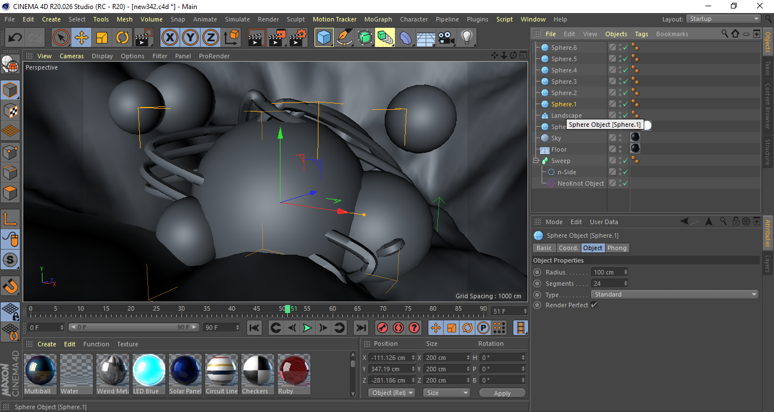This screenshot has width=774, height=412.
Task: Toggle the Render Perfect checkbox
Action: (594, 305)
